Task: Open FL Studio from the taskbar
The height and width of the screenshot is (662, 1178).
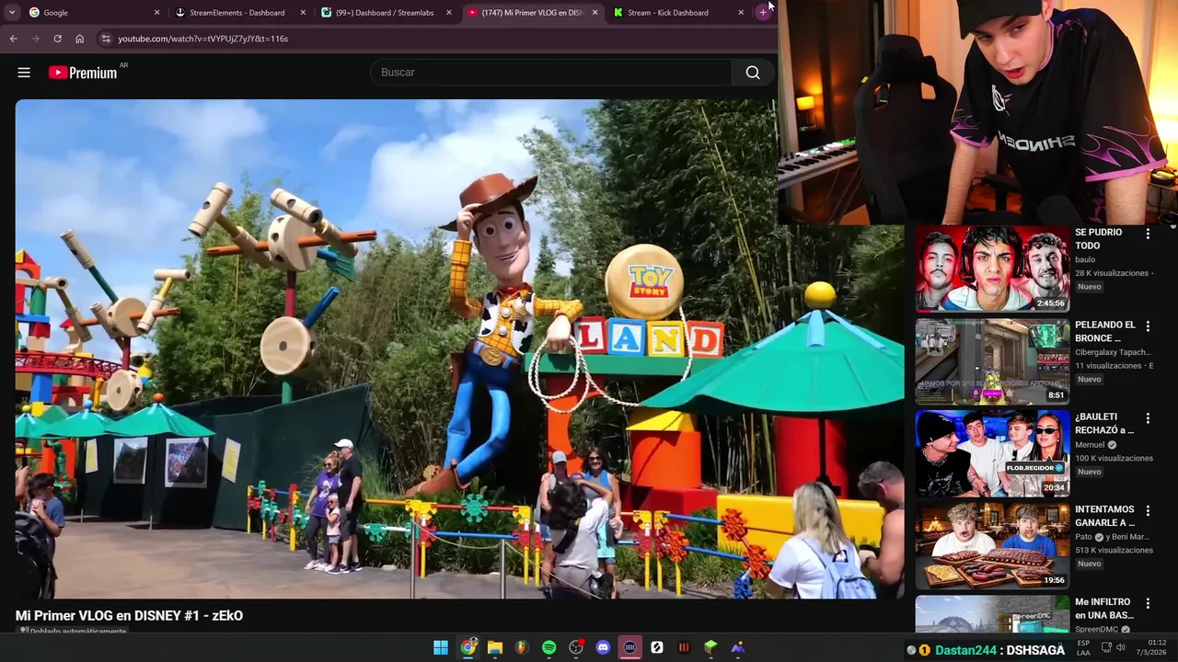Action: click(x=522, y=648)
